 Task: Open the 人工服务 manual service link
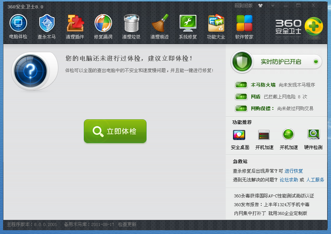point(315,180)
